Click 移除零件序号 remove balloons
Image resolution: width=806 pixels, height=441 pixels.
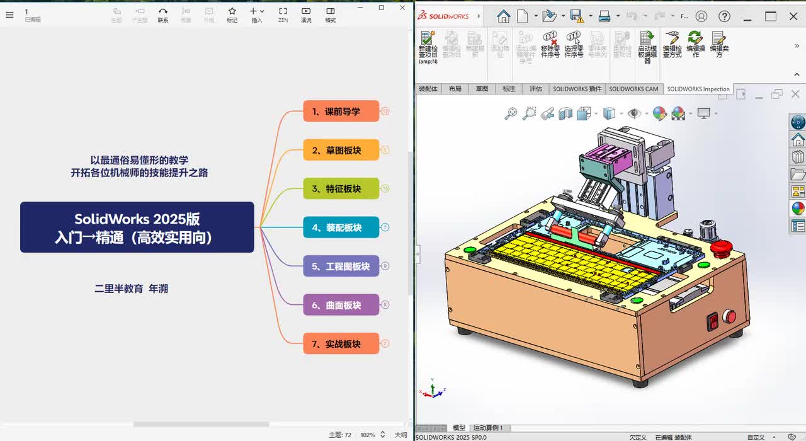point(550,45)
